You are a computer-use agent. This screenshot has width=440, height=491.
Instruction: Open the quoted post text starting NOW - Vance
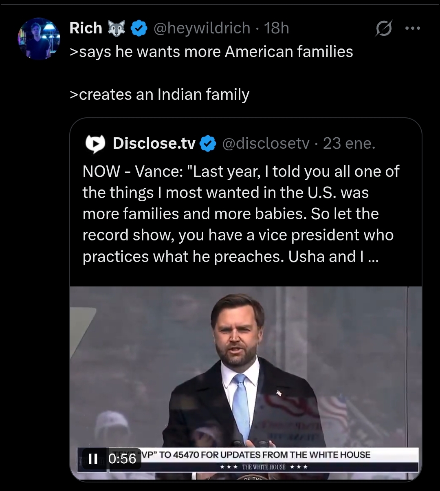pyautogui.click(x=241, y=214)
